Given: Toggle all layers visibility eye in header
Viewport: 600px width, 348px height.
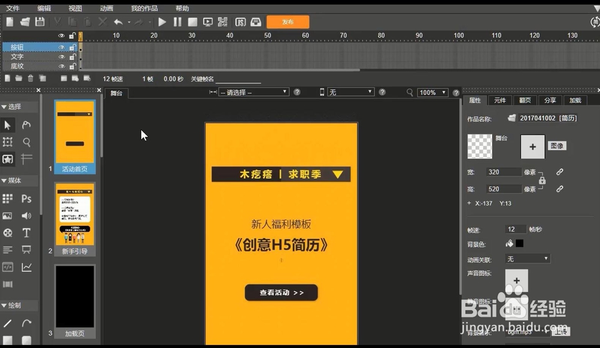Looking at the screenshot, I should pyautogui.click(x=61, y=35).
